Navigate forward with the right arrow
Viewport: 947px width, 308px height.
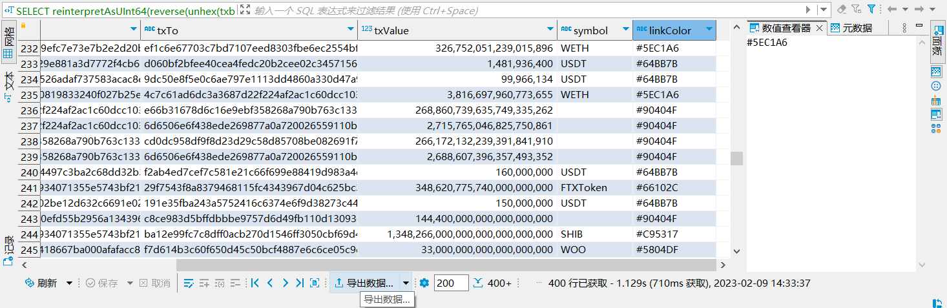(x=918, y=10)
